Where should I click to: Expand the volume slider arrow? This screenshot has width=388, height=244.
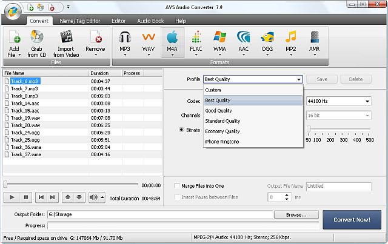[102, 197]
